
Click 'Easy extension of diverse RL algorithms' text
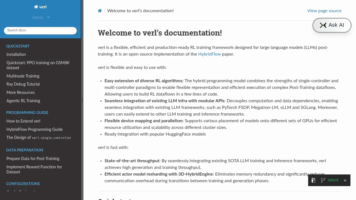144,81
